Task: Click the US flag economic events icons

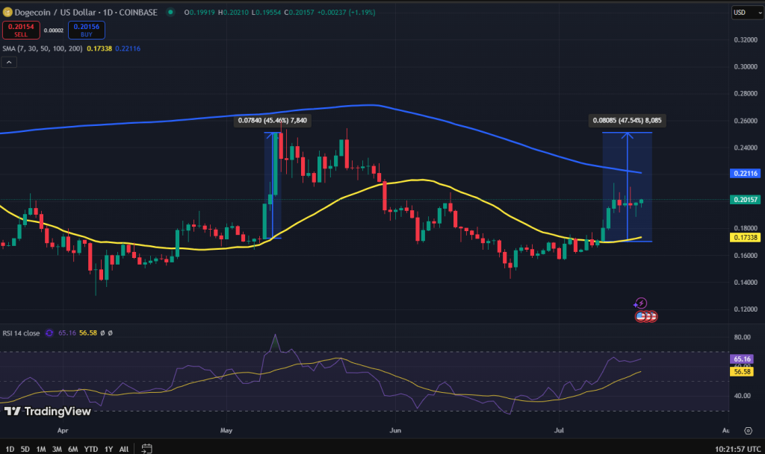Action: [x=646, y=317]
